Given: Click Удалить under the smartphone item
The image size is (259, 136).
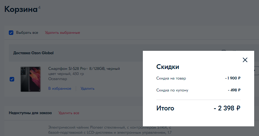Looking at the screenshot, I should pos(87,89).
